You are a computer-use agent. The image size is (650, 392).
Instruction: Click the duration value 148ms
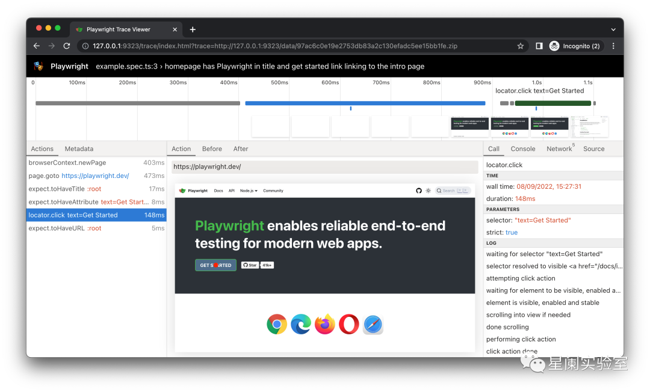[525, 198]
